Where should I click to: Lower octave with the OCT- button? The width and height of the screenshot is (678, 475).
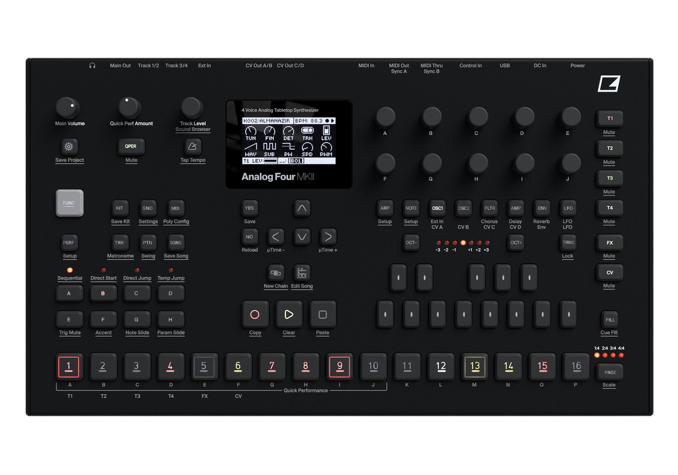point(411,242)
